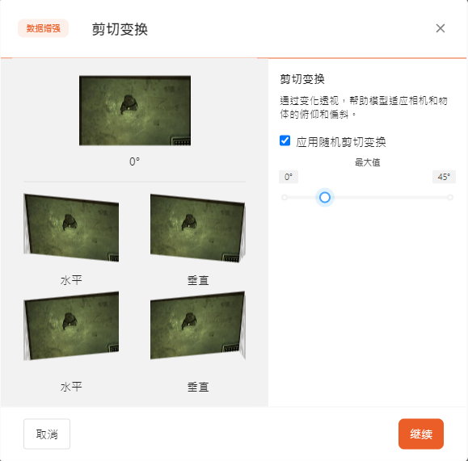Click the 最大值 slider label
This screenshot has width=468, height=461.
click(368, 162)
